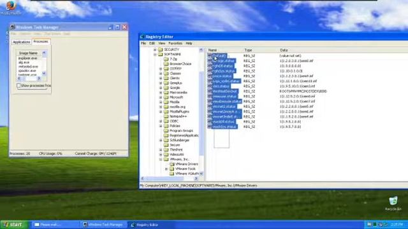Switch to Task Manager Processes tab

coord(41,41)
